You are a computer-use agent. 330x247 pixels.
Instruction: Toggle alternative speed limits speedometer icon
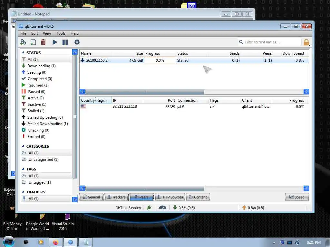point(162,208)
